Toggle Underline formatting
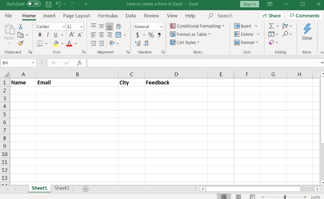 point(56,35)
